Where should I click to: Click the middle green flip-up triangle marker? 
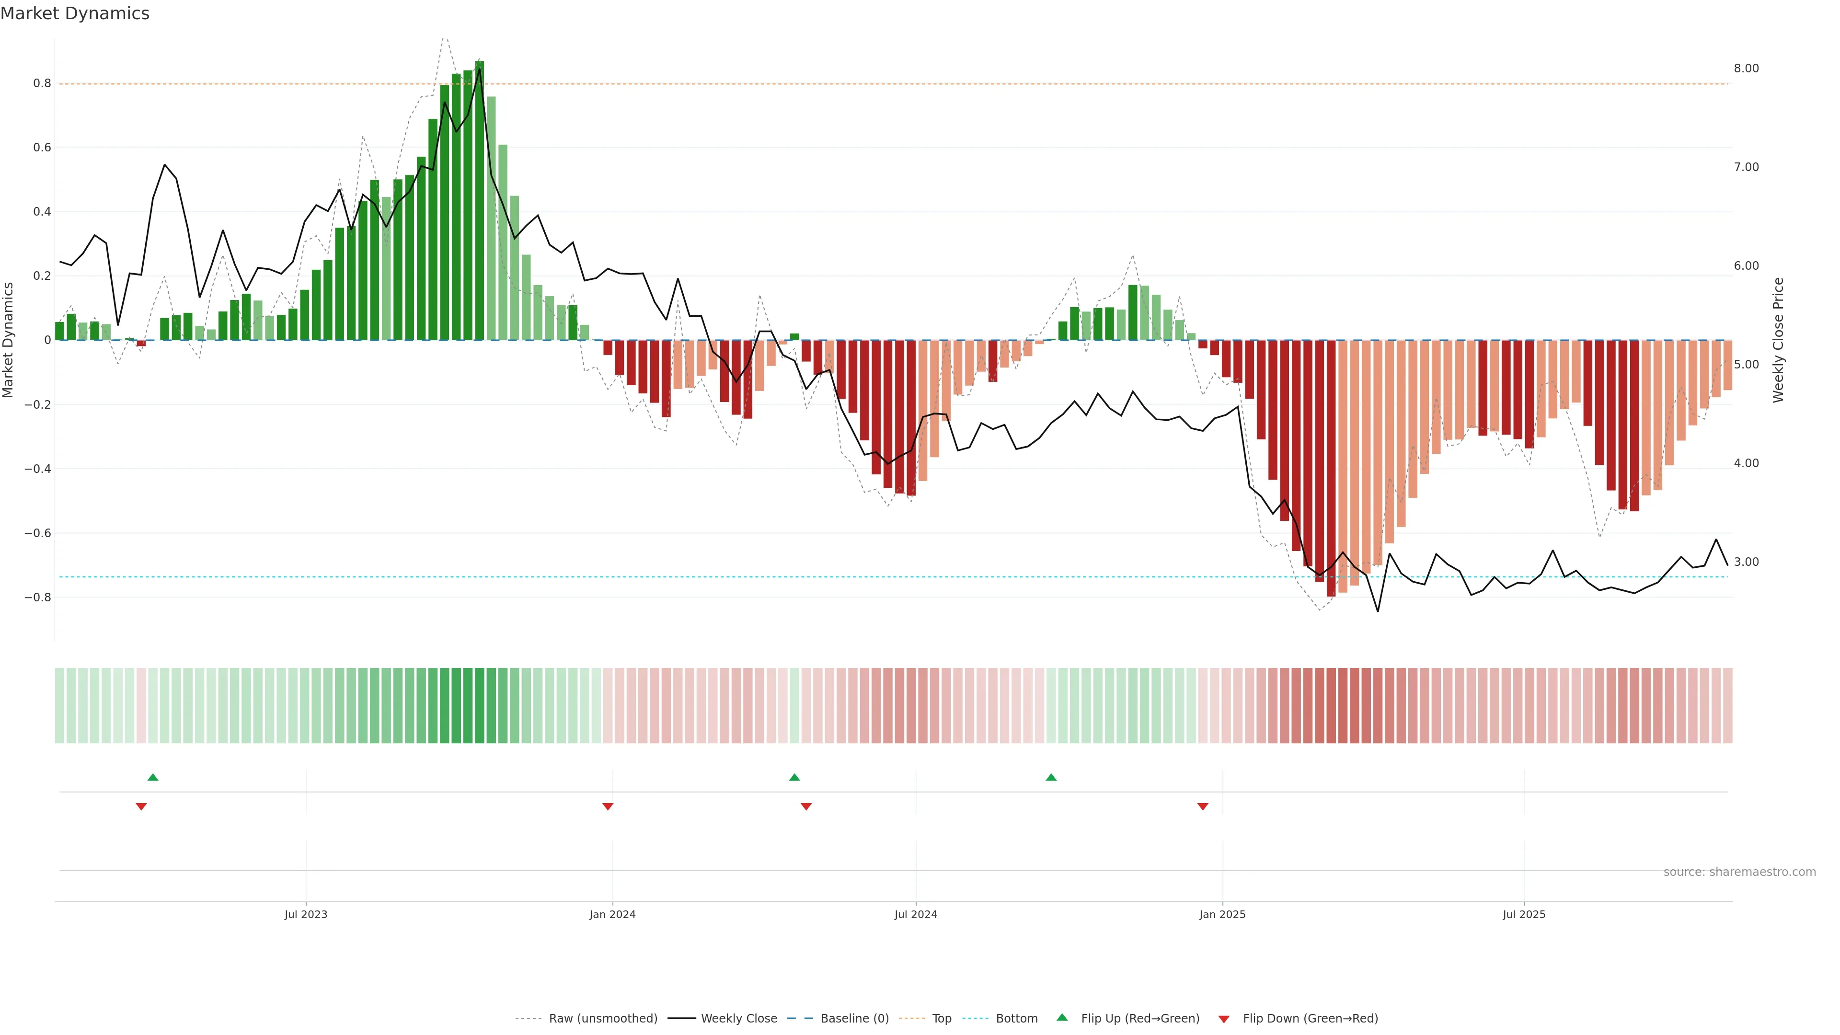[x=794, y=777]
